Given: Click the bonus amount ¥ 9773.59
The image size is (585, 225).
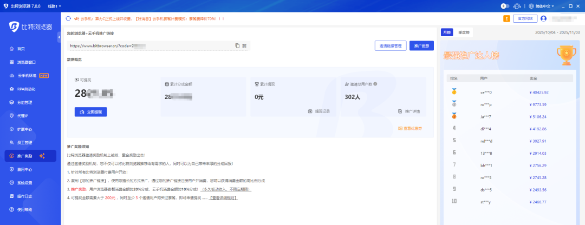Looking at the screenshot, I should 538,105.
